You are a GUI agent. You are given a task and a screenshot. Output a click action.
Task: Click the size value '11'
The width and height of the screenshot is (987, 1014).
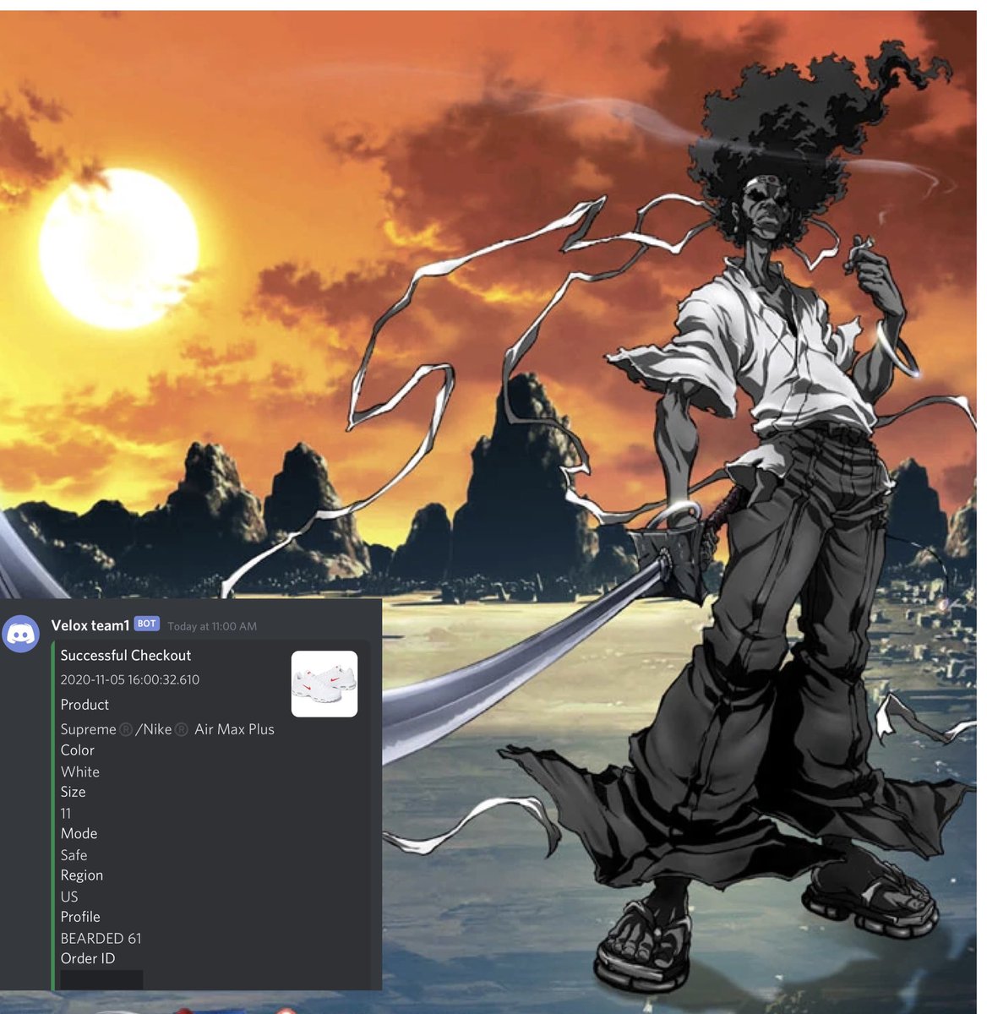(66, 814)
